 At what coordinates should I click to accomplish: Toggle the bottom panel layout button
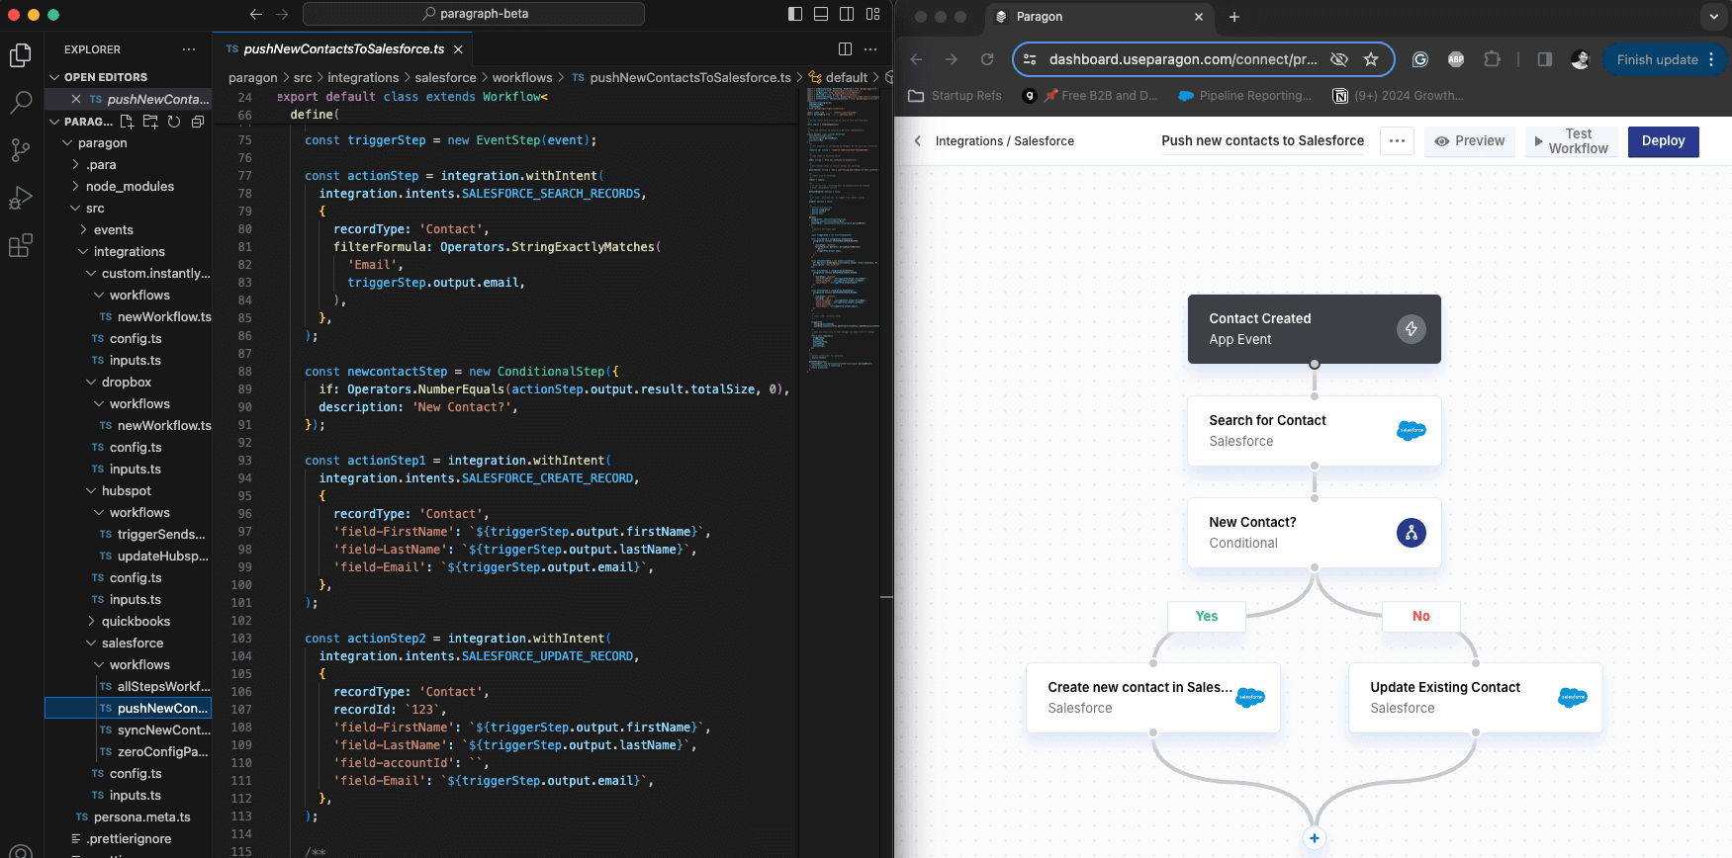821,14
